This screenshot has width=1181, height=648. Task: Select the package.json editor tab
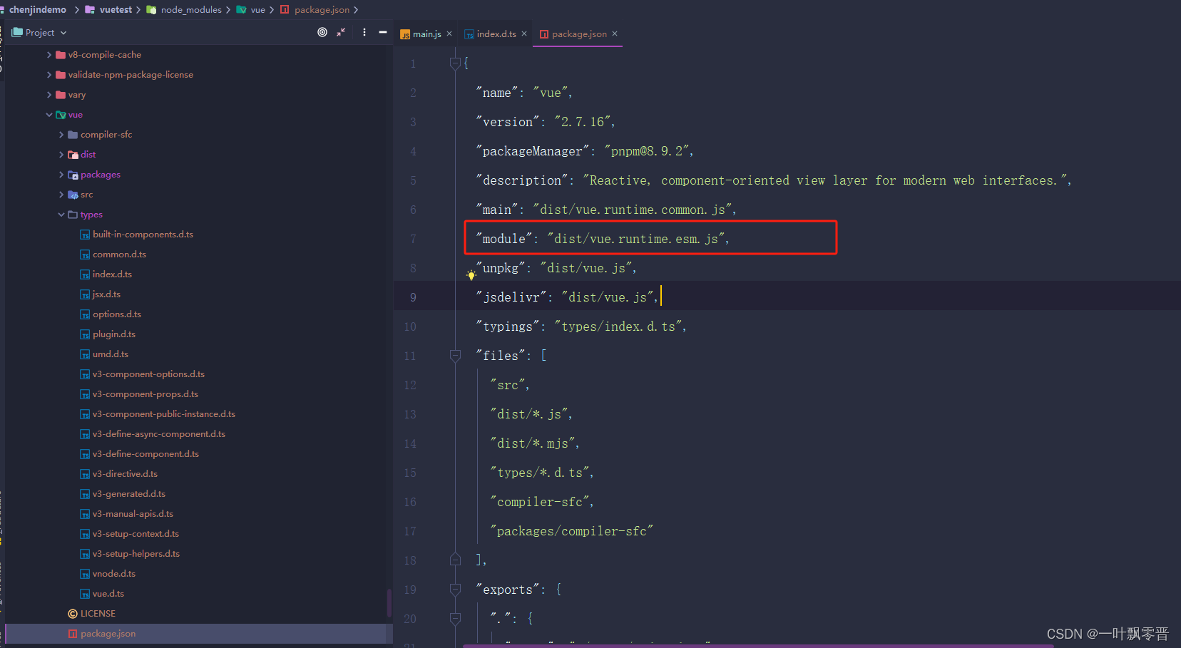click(x=579, y=34)
